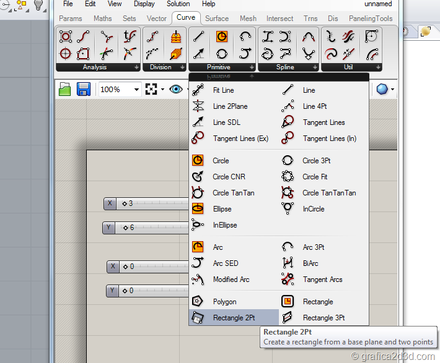Open the 100% zoom level dropdown
440x363 pixels.
(x=136, y=90)
